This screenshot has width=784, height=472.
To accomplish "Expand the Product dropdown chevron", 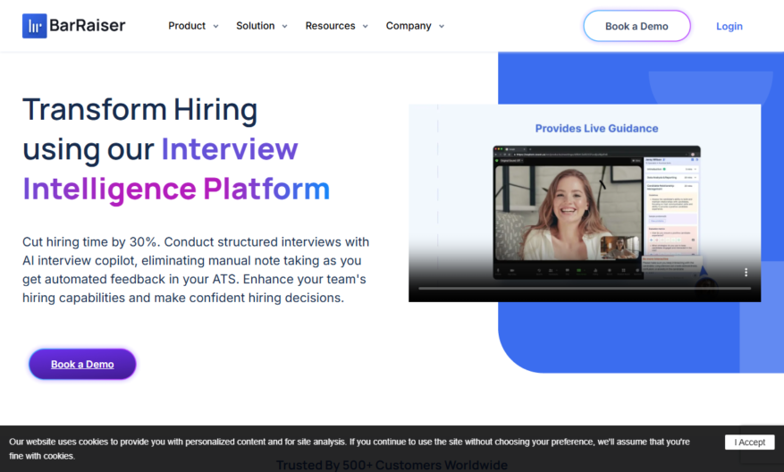I will (215, 27).
